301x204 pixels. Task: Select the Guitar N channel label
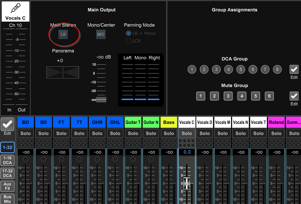(151, 122)
